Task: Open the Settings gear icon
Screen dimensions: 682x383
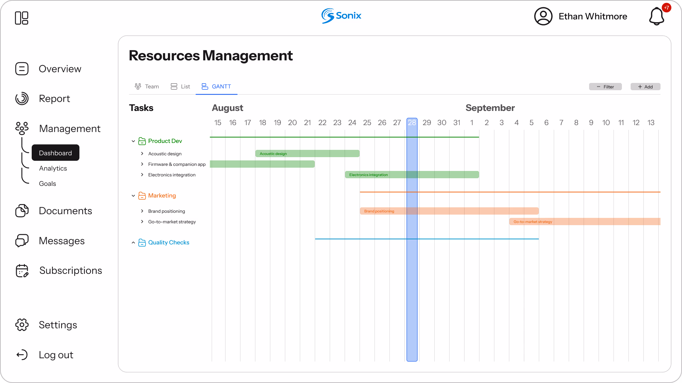Action: (x=22, y=325)
